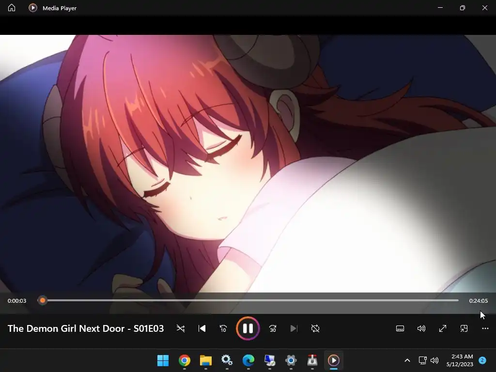Minimize the Media Player window
This screenshot has height=372, width=496.
(440, 8)
